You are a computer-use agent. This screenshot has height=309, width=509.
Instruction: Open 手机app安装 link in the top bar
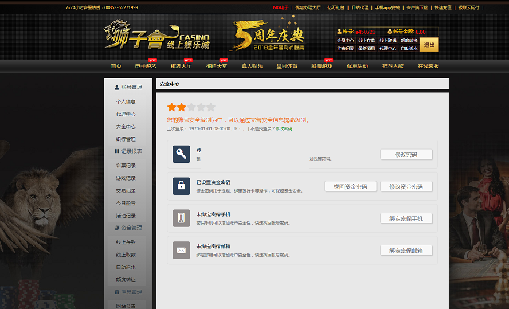pyautogui.click(x=387, y=7)
